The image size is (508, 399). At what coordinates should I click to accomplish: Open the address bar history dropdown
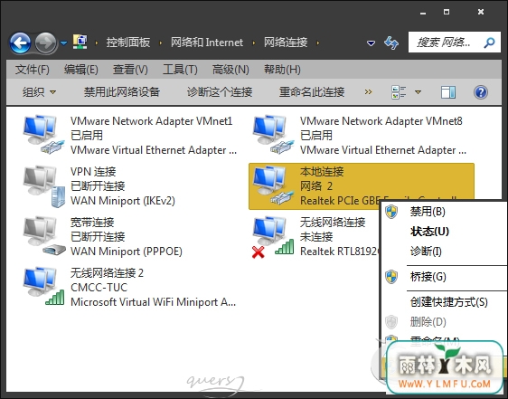[x=371, y=43]
